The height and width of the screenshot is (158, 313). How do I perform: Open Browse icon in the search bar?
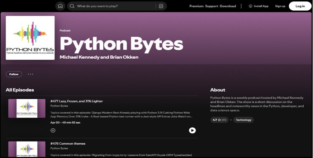[x=161, y=6]
